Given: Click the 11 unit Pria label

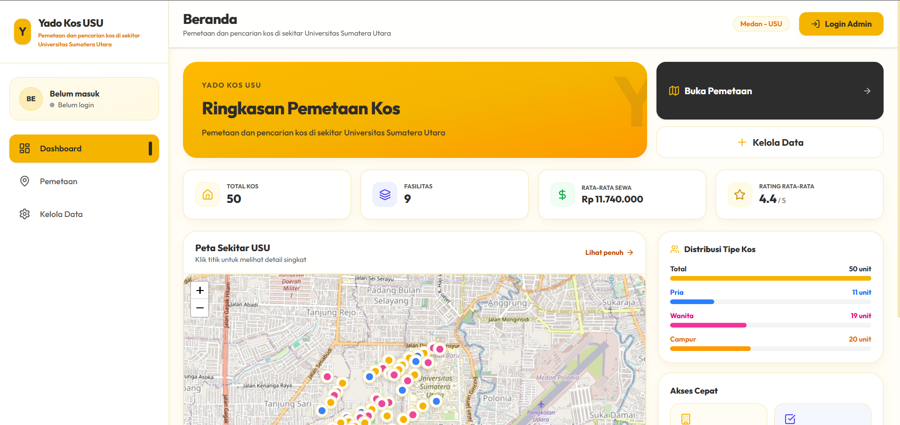Looking at the screenshot, I should 862,292.
